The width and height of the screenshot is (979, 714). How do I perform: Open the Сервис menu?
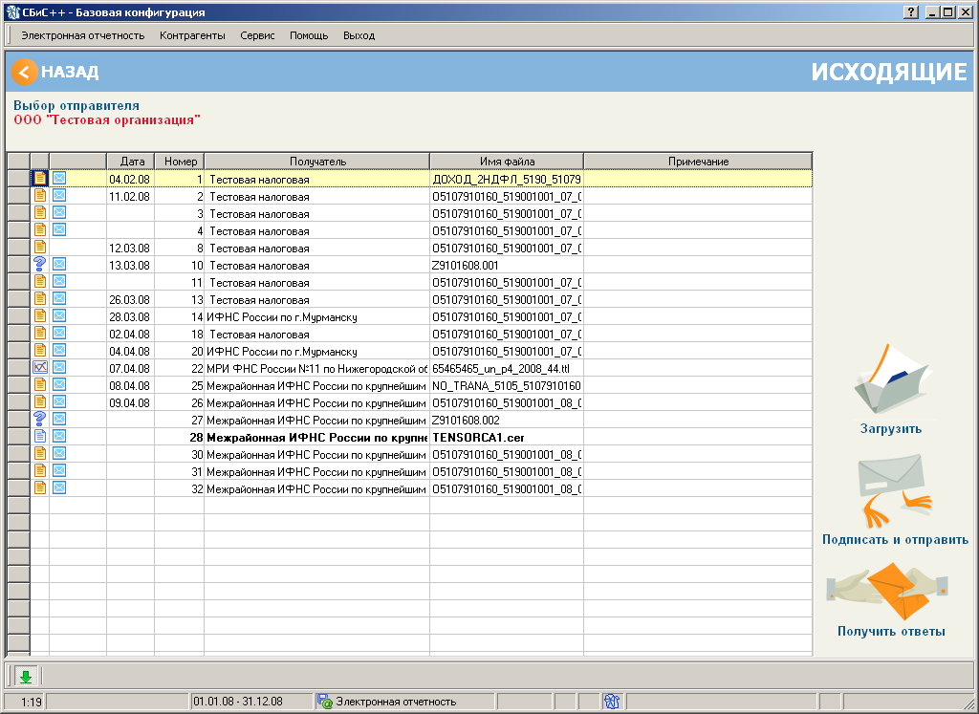click(x=257, y=35)
